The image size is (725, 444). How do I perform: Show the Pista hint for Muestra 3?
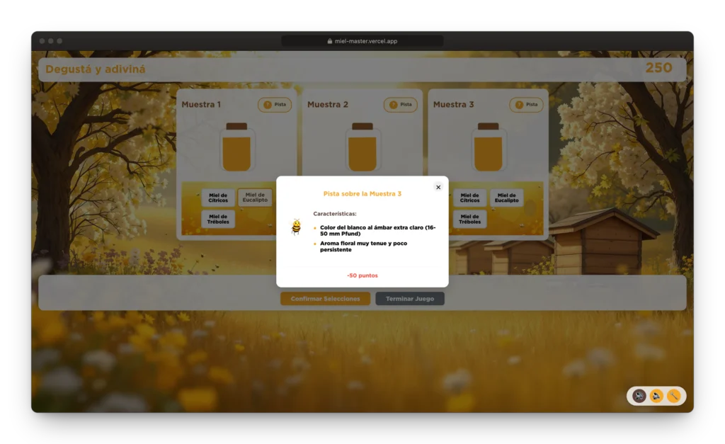pyautogui.click(x=526, y=105)
